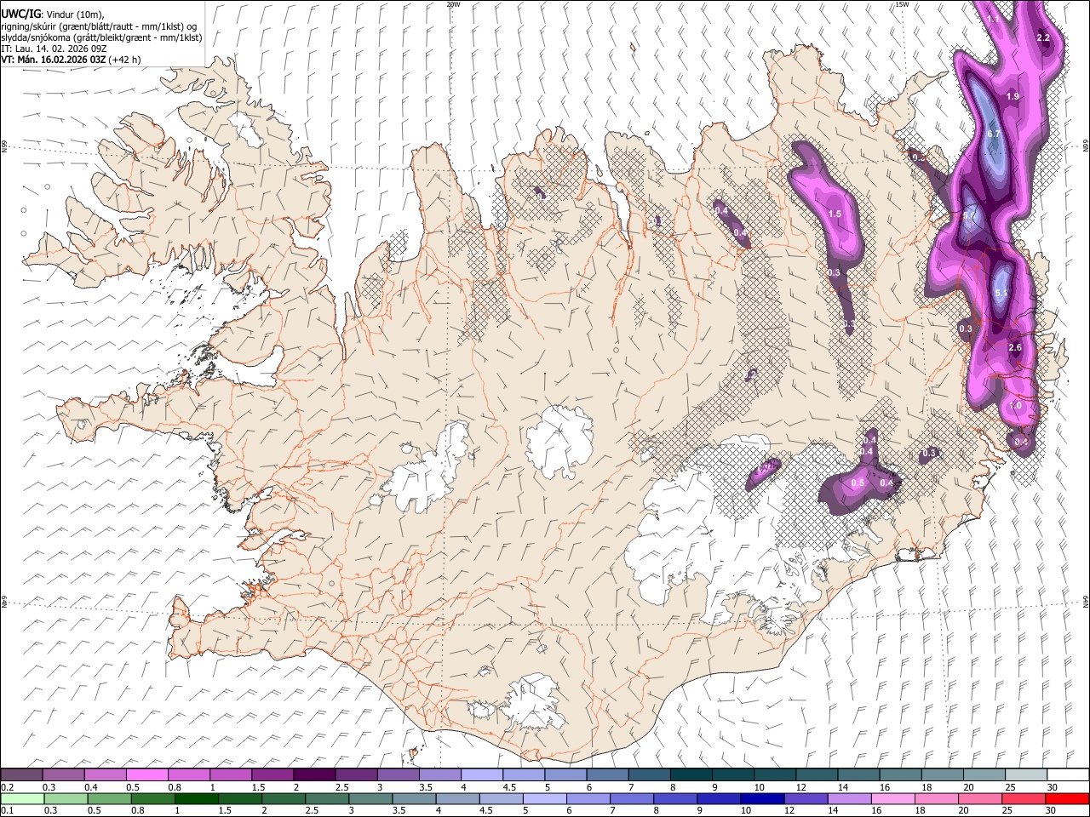Select the bright pink 0.5 snow legend swatch
The width and height of the screenshot is (1090, 817).
[146, 775]
